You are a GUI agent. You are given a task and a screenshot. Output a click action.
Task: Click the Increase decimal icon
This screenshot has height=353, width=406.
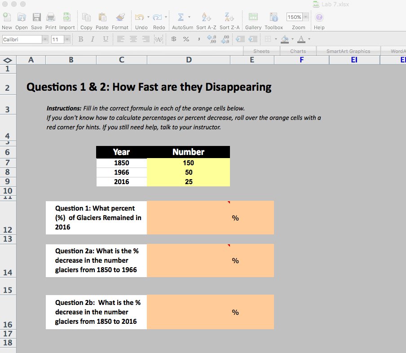coord(211,39)
